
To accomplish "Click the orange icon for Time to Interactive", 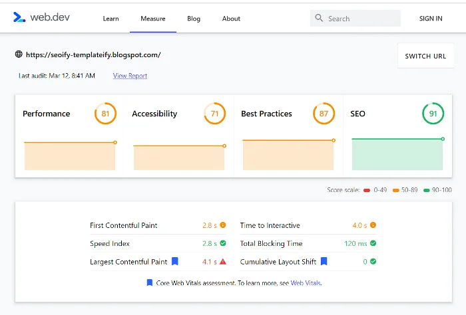I will [373, 225].
